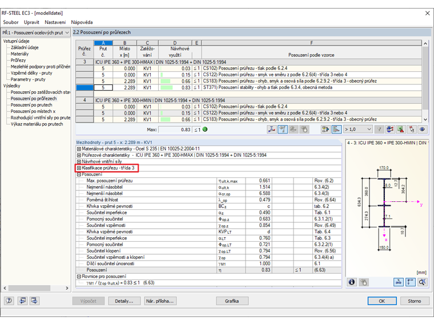
Task: Close the RF-STEEL EC3 window
Action: [x=427, y=13]
